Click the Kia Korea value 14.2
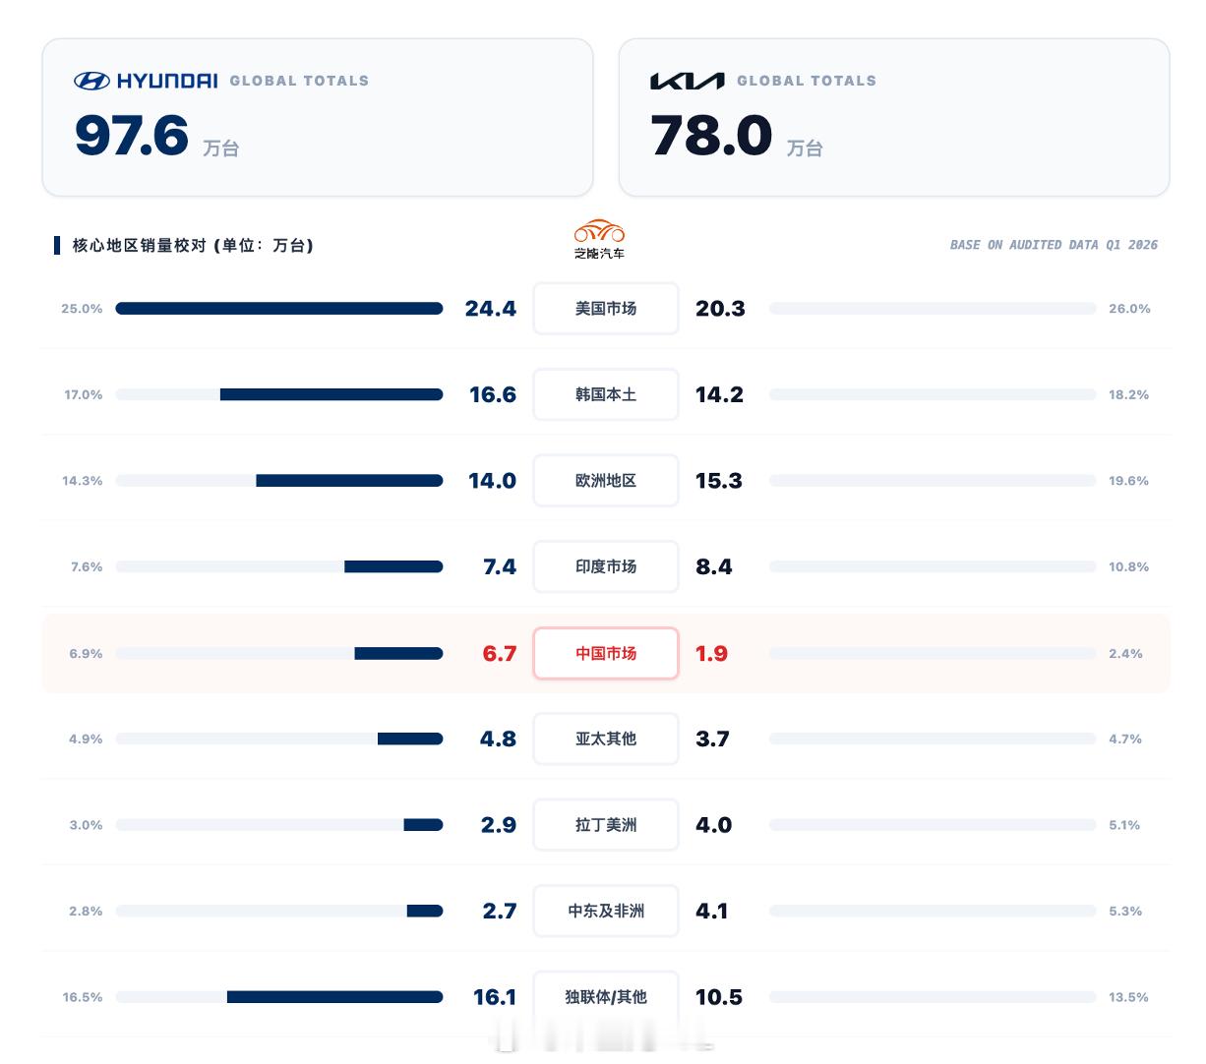The image size is (1206, 1064). point(719,394)
